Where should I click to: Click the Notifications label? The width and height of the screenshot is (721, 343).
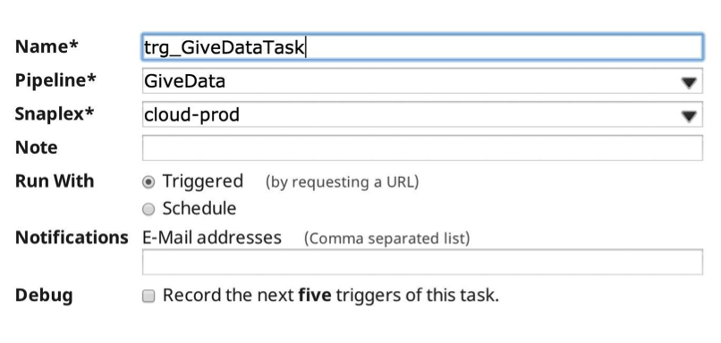72,238
